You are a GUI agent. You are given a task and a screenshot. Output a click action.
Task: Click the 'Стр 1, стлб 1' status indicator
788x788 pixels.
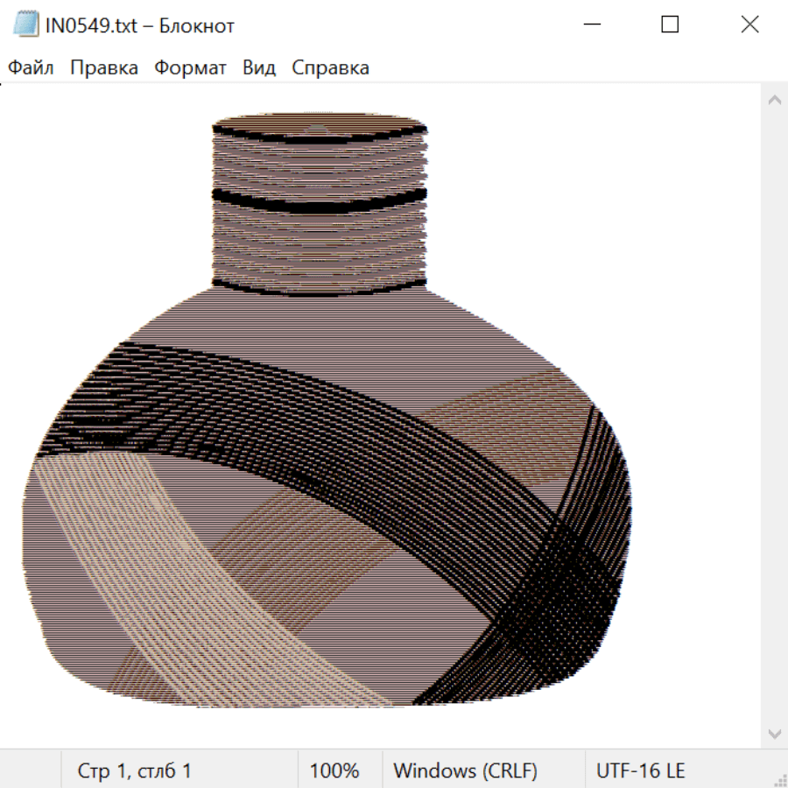pos(134,771)
